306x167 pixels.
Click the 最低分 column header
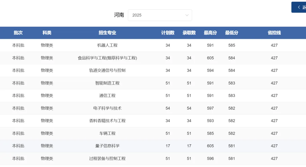pos(232,33)
